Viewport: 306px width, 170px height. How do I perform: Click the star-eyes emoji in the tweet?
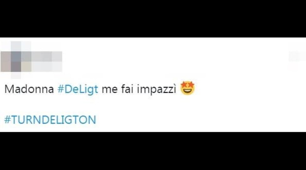187,88
